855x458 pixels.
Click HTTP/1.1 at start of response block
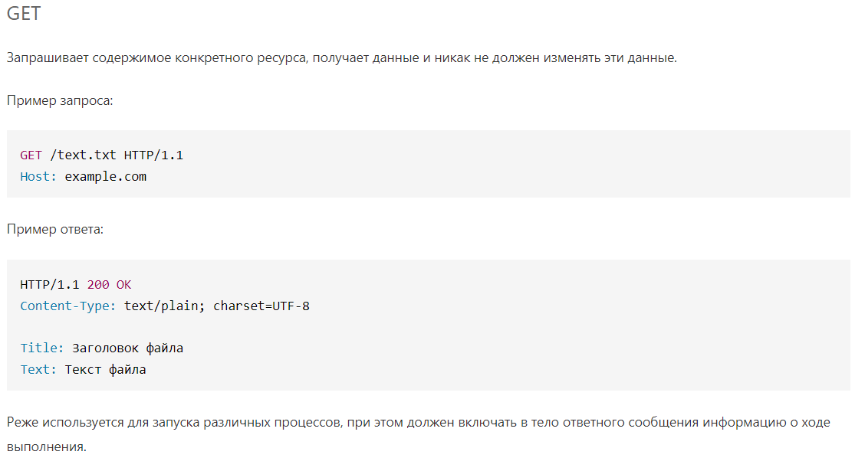point(50,284)
